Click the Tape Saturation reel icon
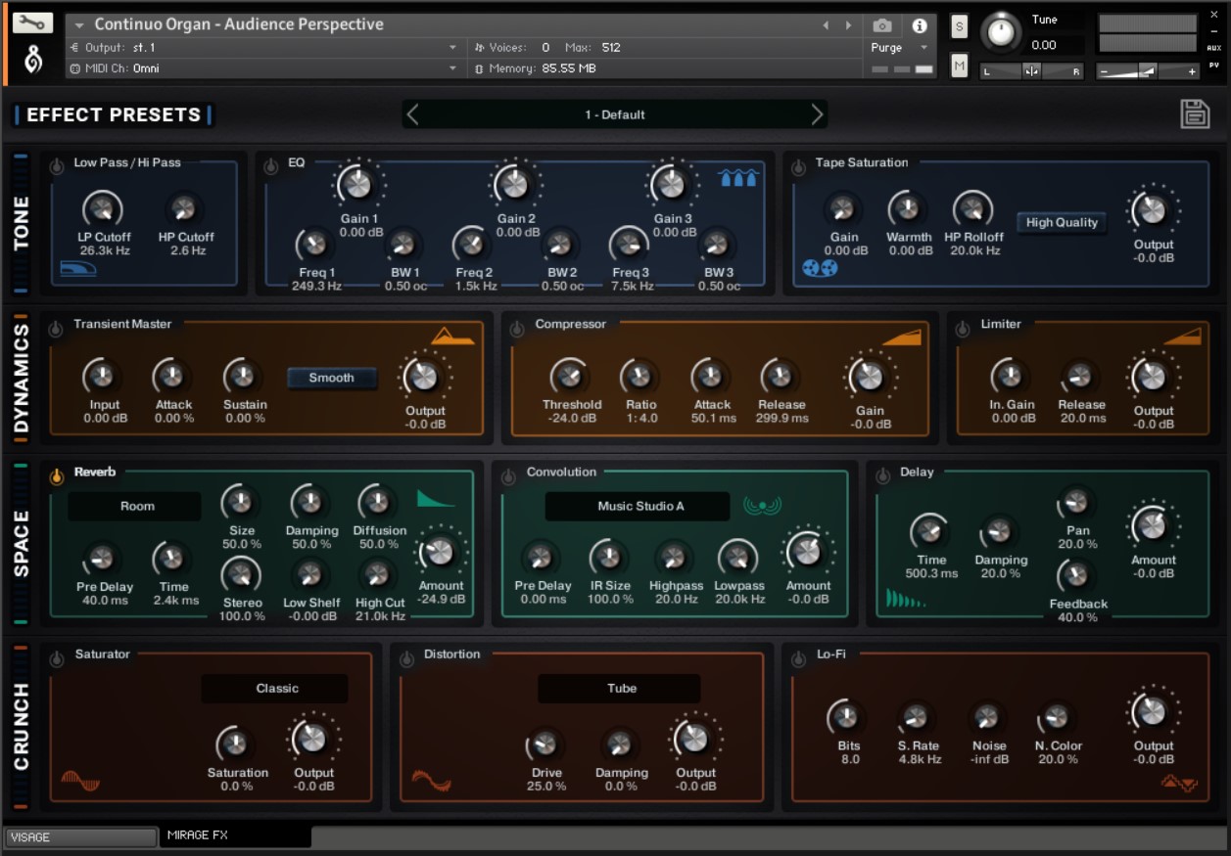The width and height of the screenshot is (1231, 856). (x=819, y=268)
